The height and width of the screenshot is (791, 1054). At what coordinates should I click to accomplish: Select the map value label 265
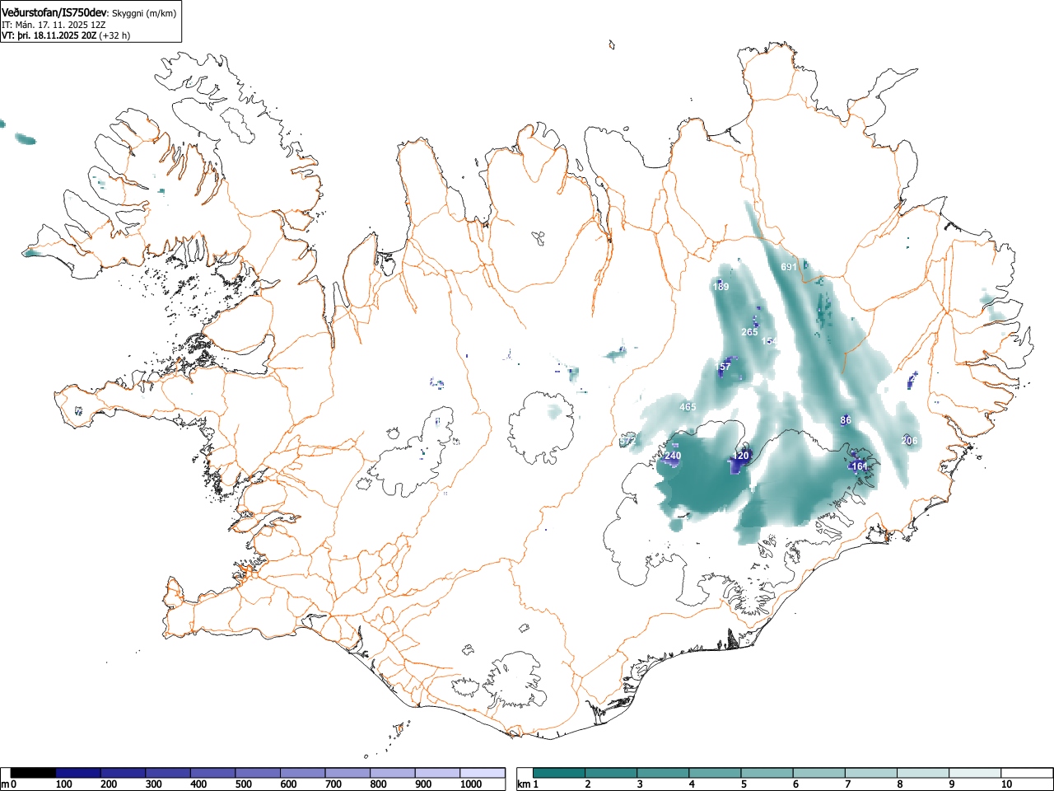[749, 332]
